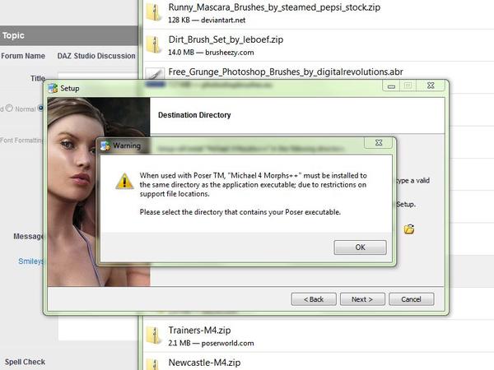Close the Warning dialog
The width and height of the screenshot is (494, 370).
[379, 143]
